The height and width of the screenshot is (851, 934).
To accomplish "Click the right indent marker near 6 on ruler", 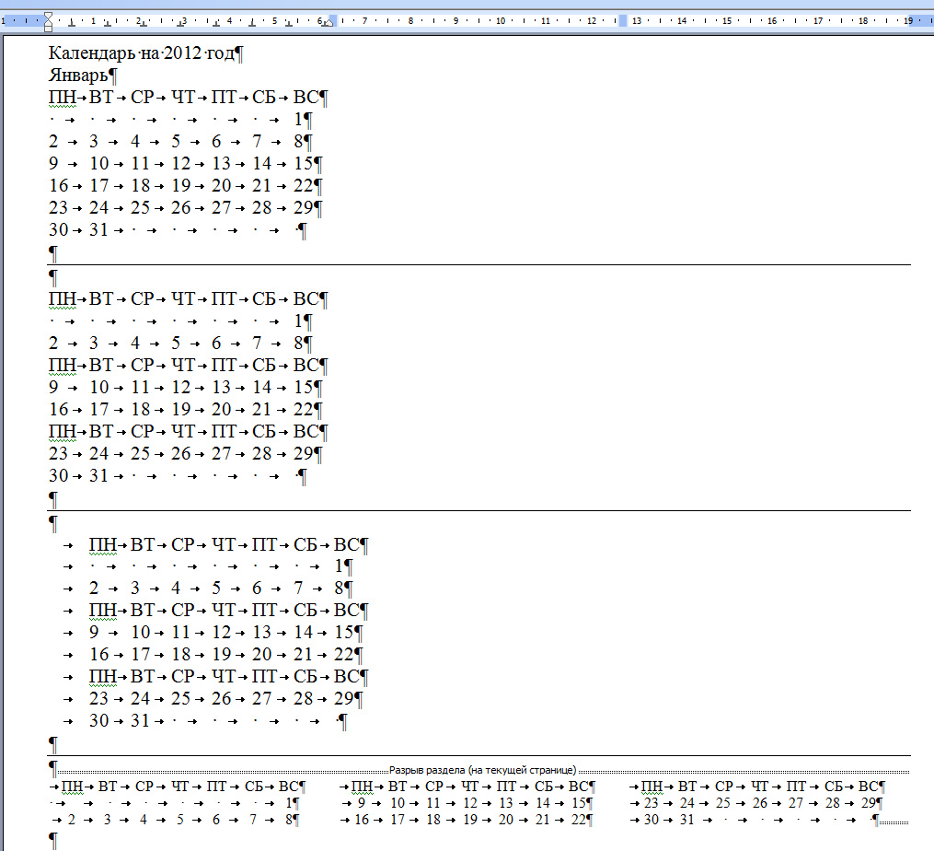I will 329,23.
